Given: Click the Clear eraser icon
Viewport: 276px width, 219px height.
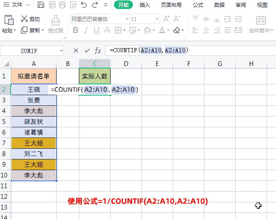Looking at the screenshot, I should (177, 30).
